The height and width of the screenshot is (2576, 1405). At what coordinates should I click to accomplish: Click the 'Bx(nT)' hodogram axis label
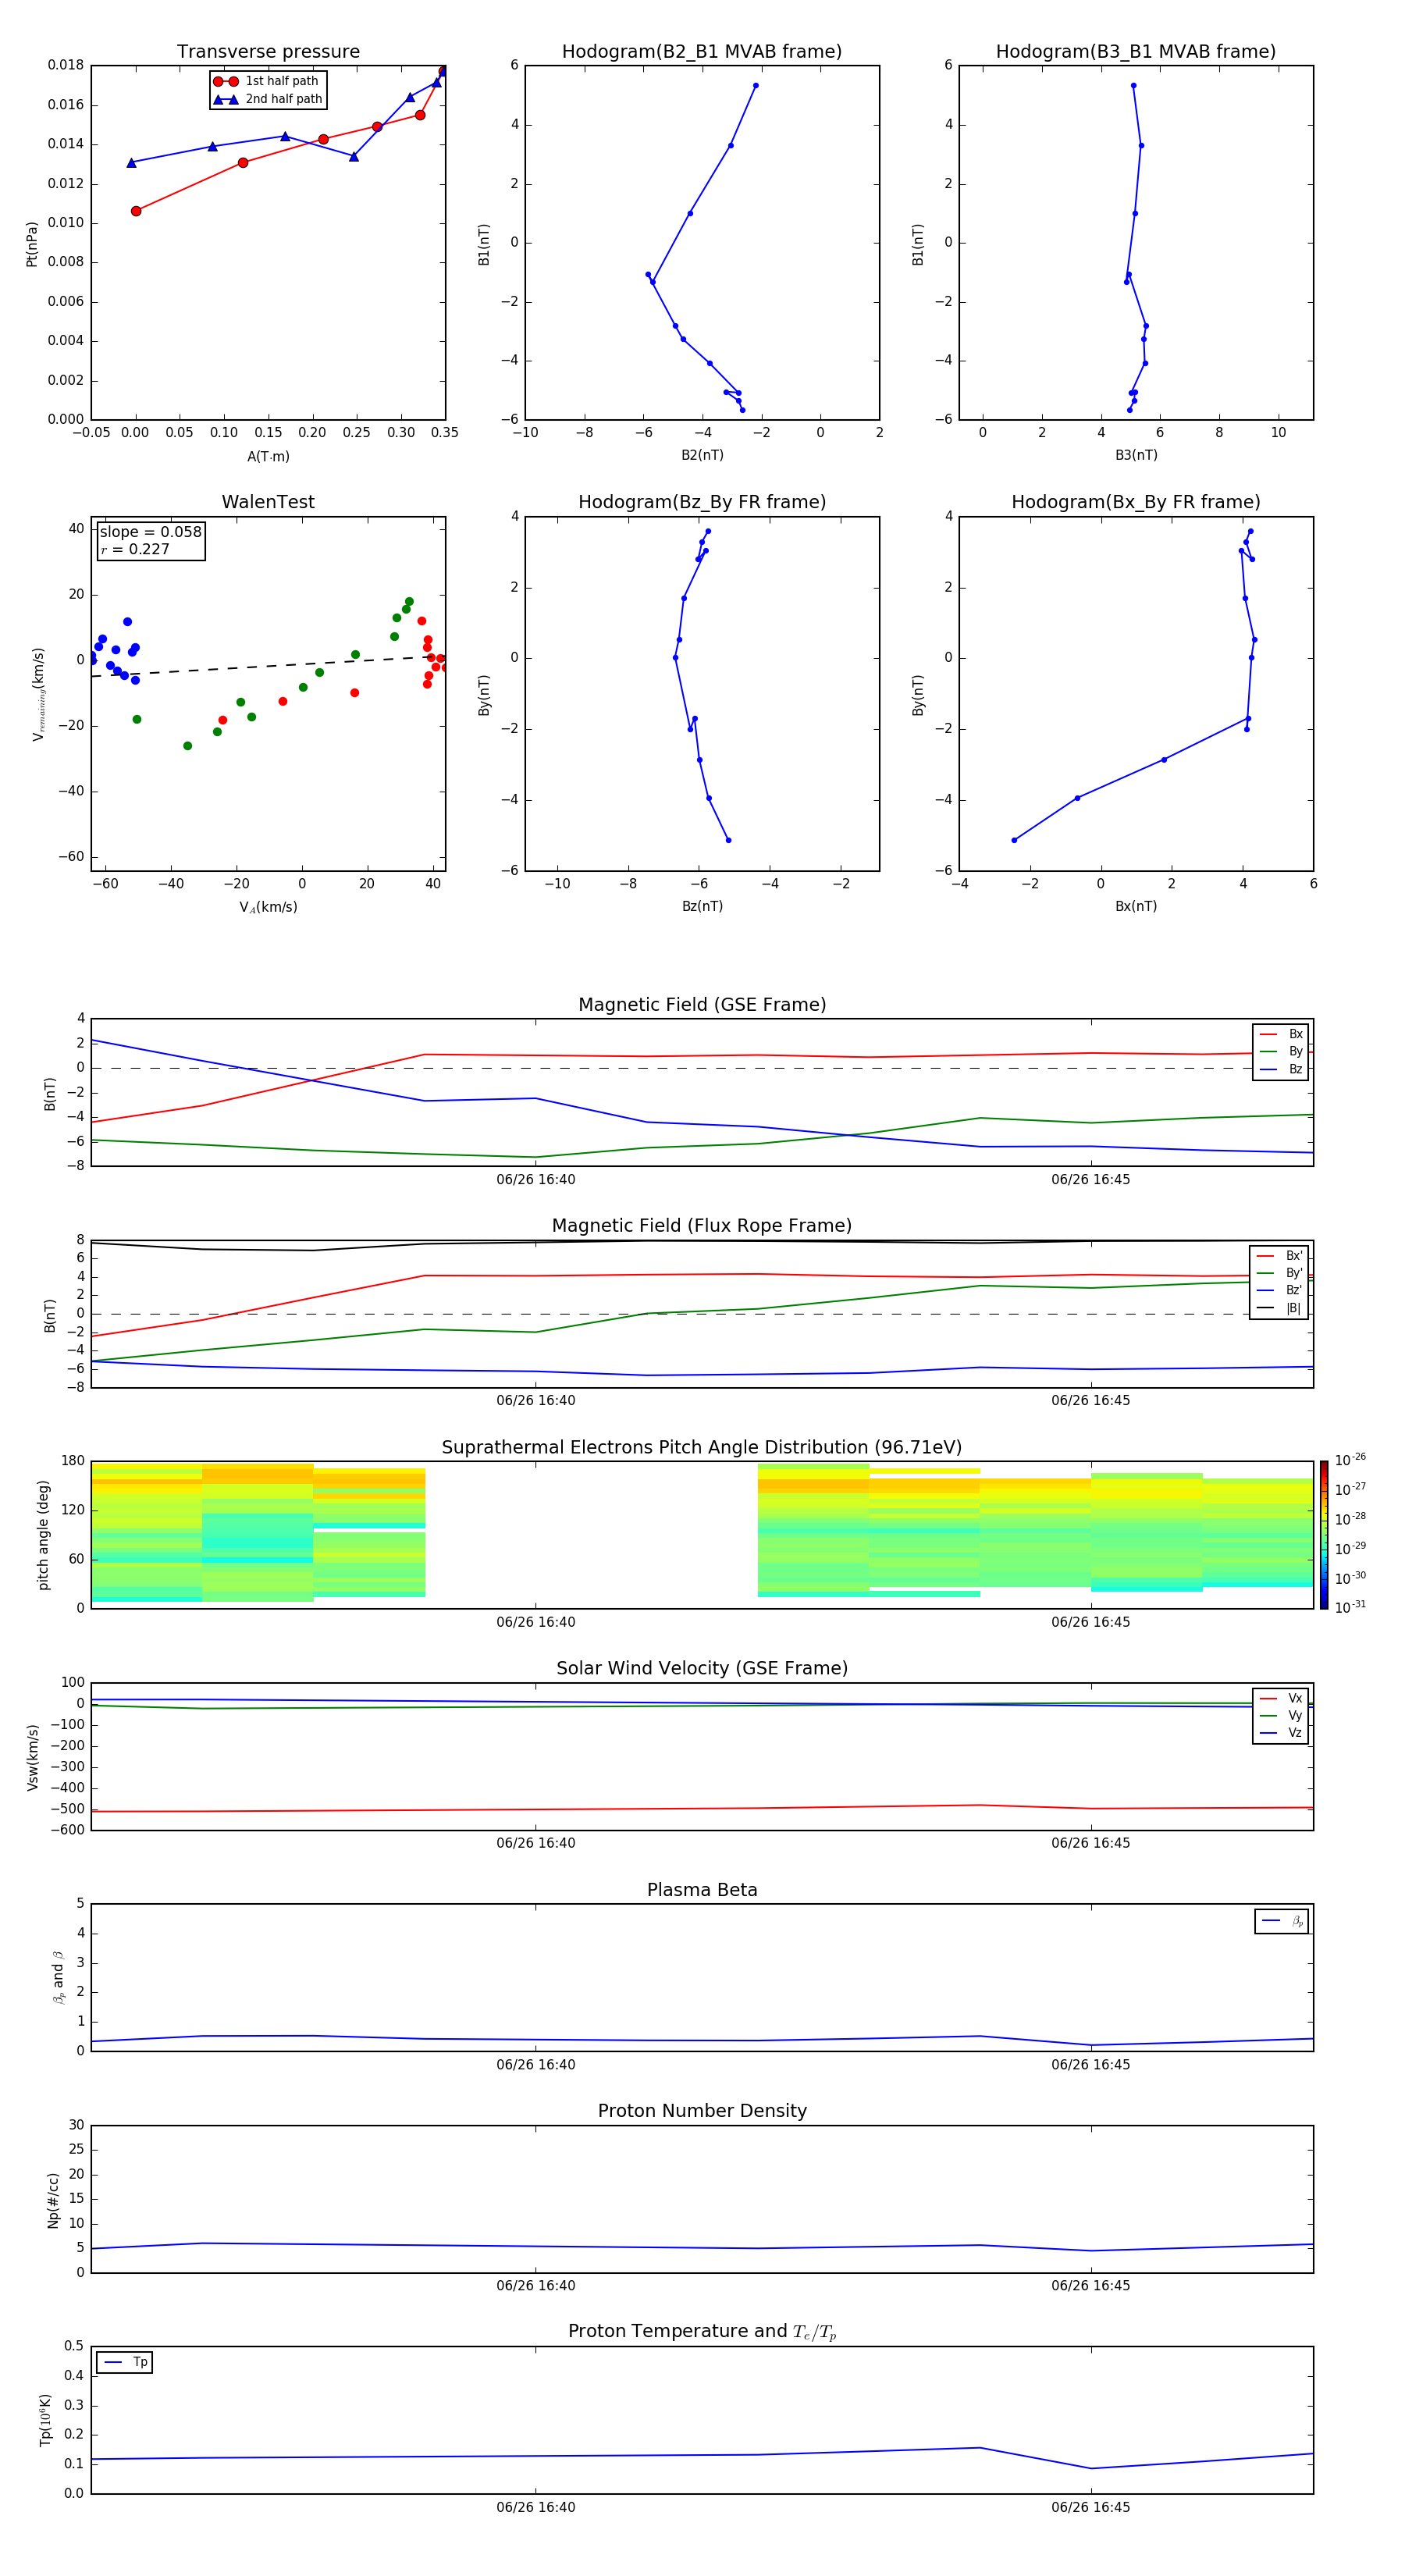tap(1136, 906)
